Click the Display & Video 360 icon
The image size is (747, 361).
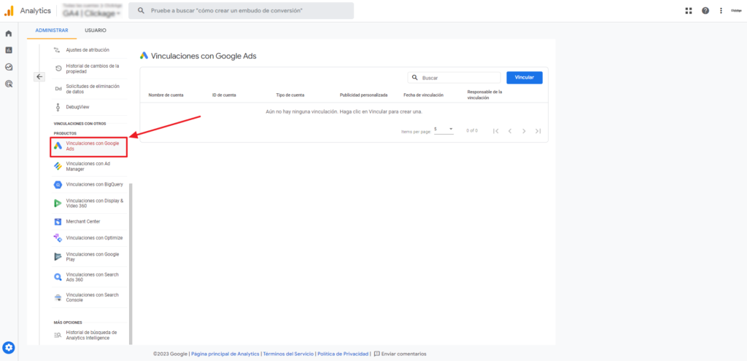coord(58,203)
